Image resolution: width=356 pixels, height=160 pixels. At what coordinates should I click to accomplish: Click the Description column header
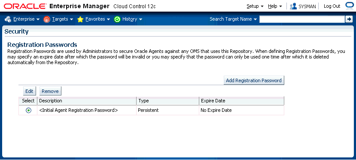(87, 101)
